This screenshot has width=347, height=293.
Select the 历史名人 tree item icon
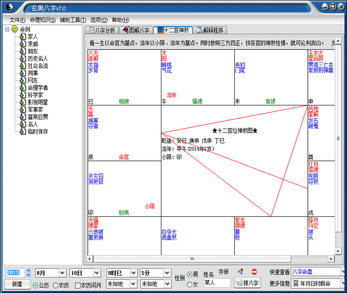[x=23, y=58]
